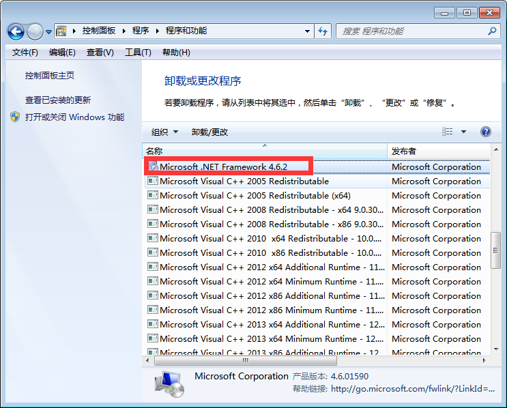This screenshot has width=507, height=408.
Task: Click icon of Visual C++ 2010 x64 row
Action: pos(153,238)
